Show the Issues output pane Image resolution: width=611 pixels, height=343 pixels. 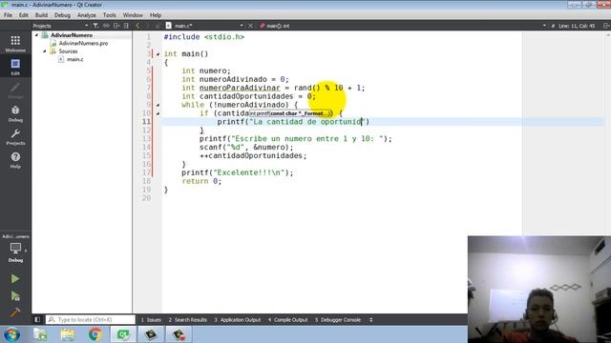click(151, 320)
